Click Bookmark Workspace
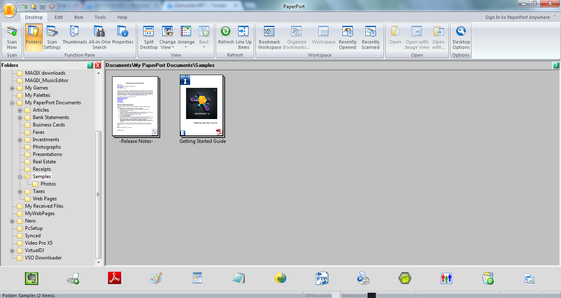Image resolution: width=561 pixels, height=298 pixels. click(x=269, y=37)
